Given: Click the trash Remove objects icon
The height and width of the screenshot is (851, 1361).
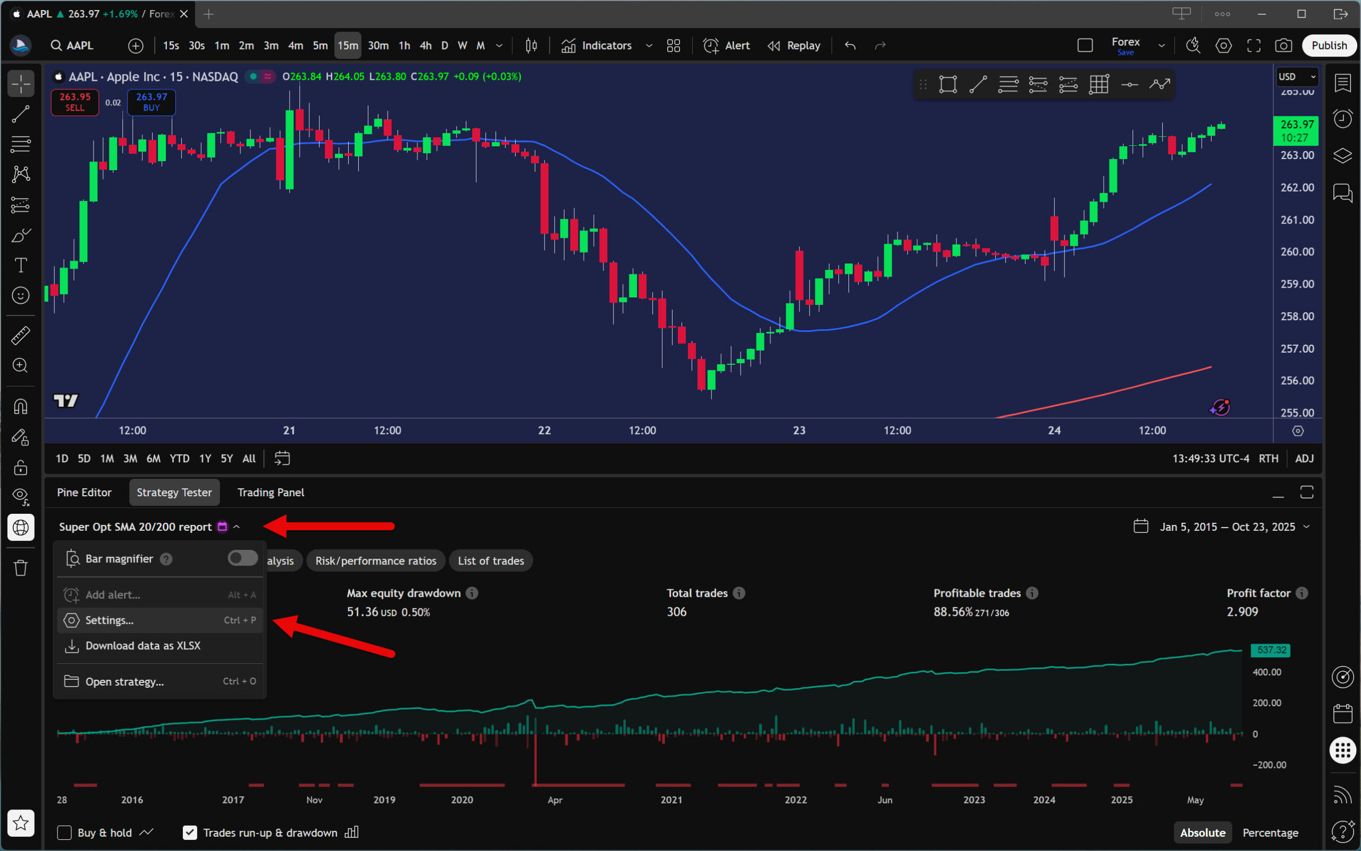Looking at the screenshot, I should (21, 568).
